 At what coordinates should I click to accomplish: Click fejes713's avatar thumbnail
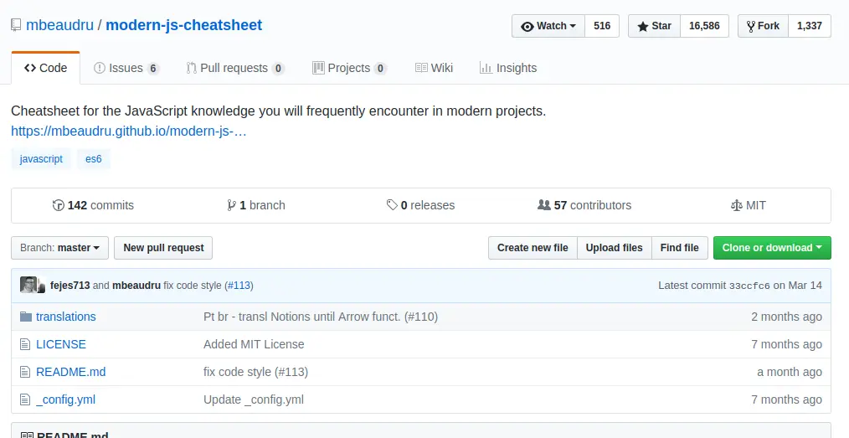click(x=28, y=285)
